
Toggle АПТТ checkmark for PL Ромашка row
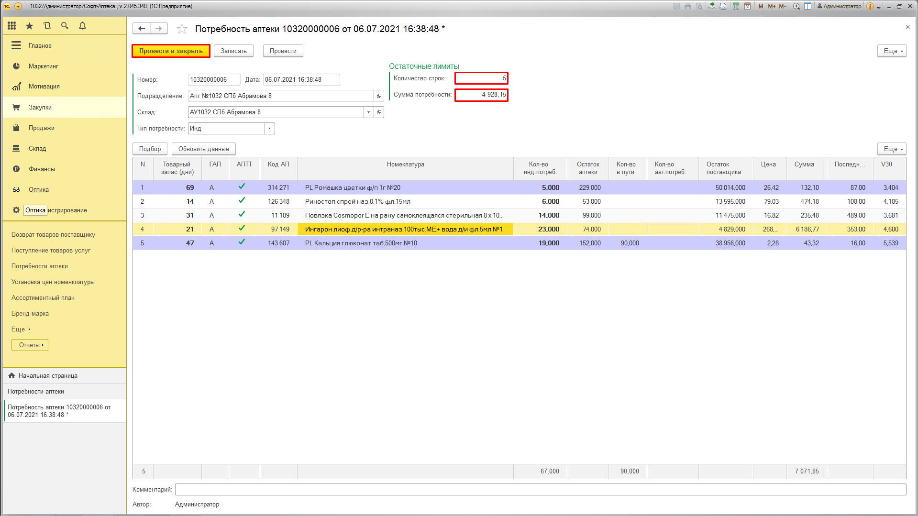click(242, 187)
